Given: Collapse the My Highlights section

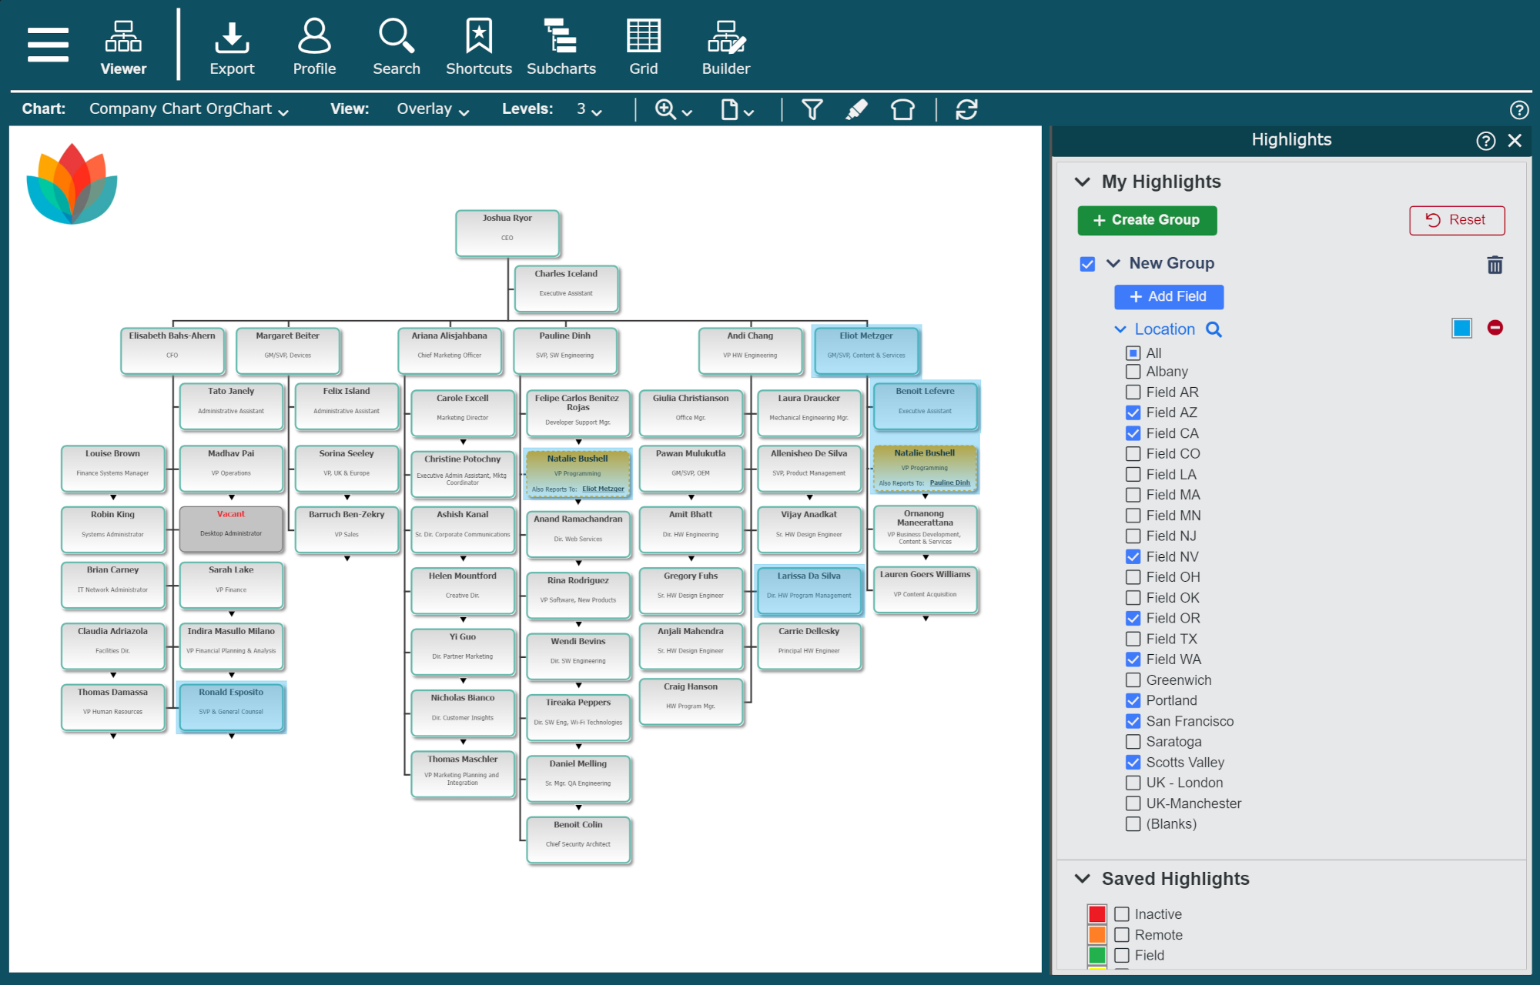Looking at the screenshot, I should click(1083, 182).
